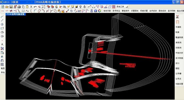
Task: Select the text 'A' tool in left sidebar
Action: (x=2, y=44)
